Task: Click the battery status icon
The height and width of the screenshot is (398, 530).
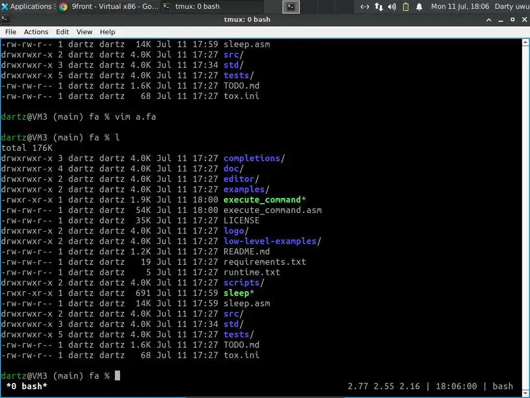Action: pos(406,7)
